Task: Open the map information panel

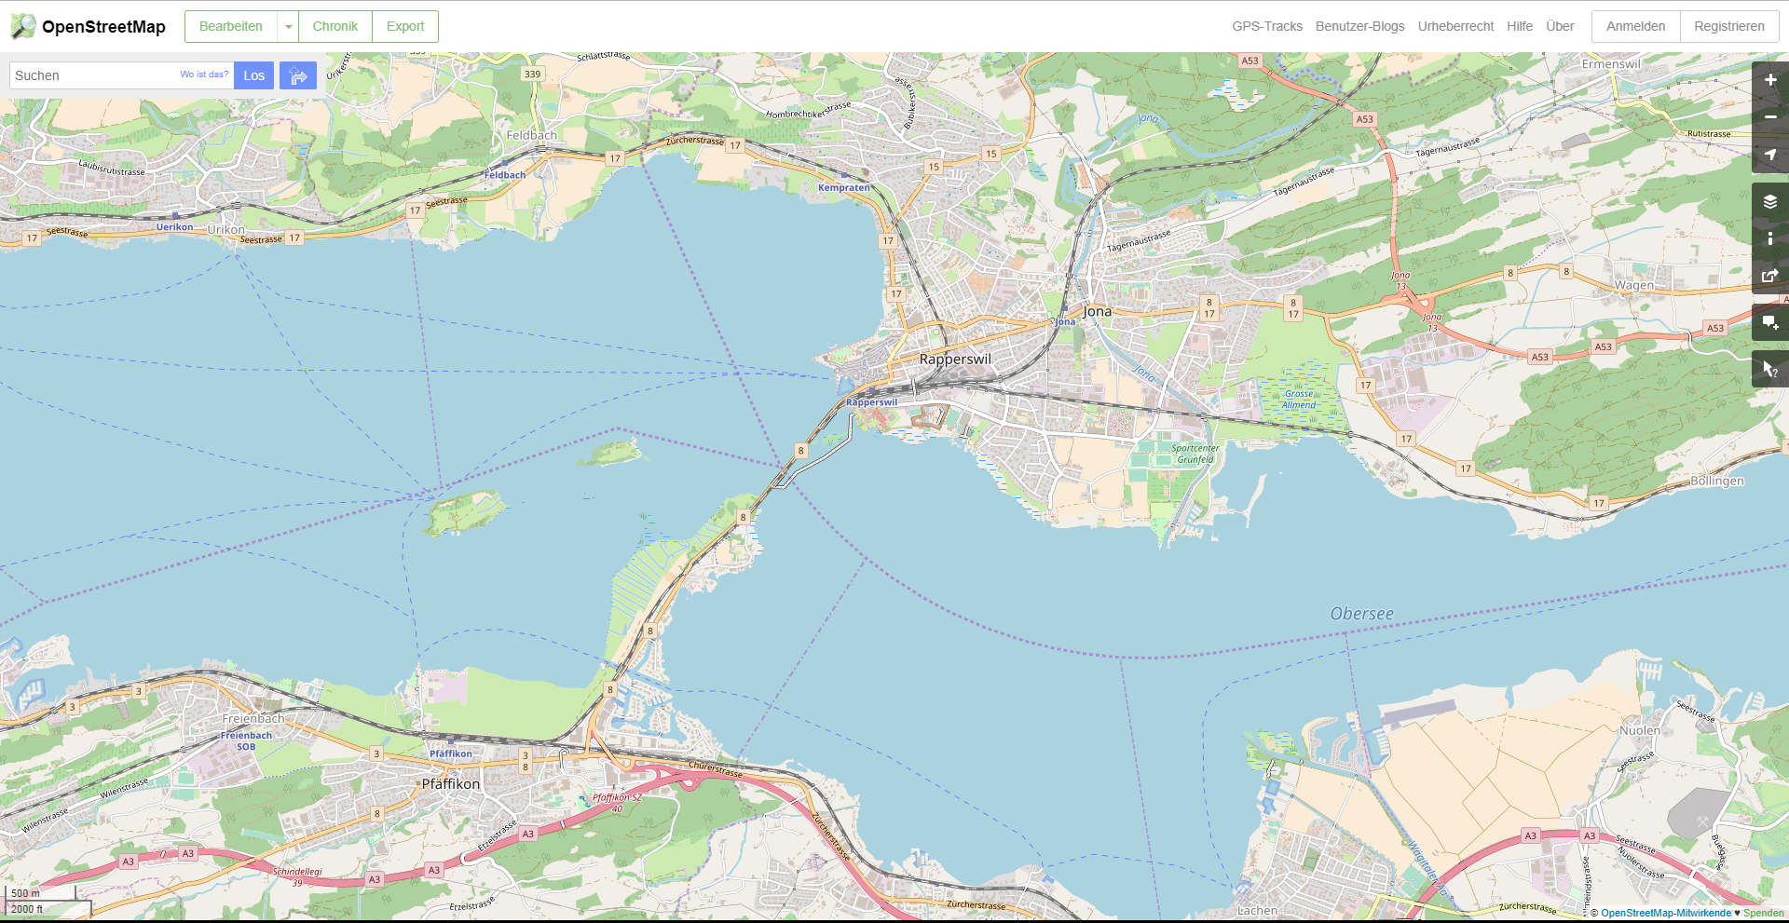Action: click(1770, 238)
